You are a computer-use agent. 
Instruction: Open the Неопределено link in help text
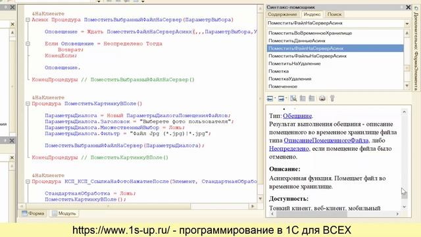pos(289,149)
